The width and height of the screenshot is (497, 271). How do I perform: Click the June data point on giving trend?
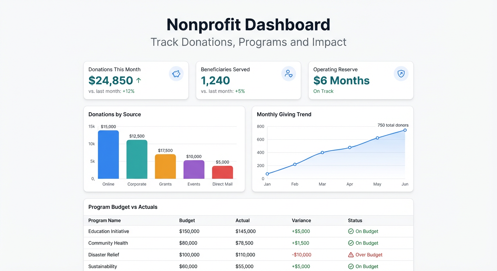click(405, 130)
